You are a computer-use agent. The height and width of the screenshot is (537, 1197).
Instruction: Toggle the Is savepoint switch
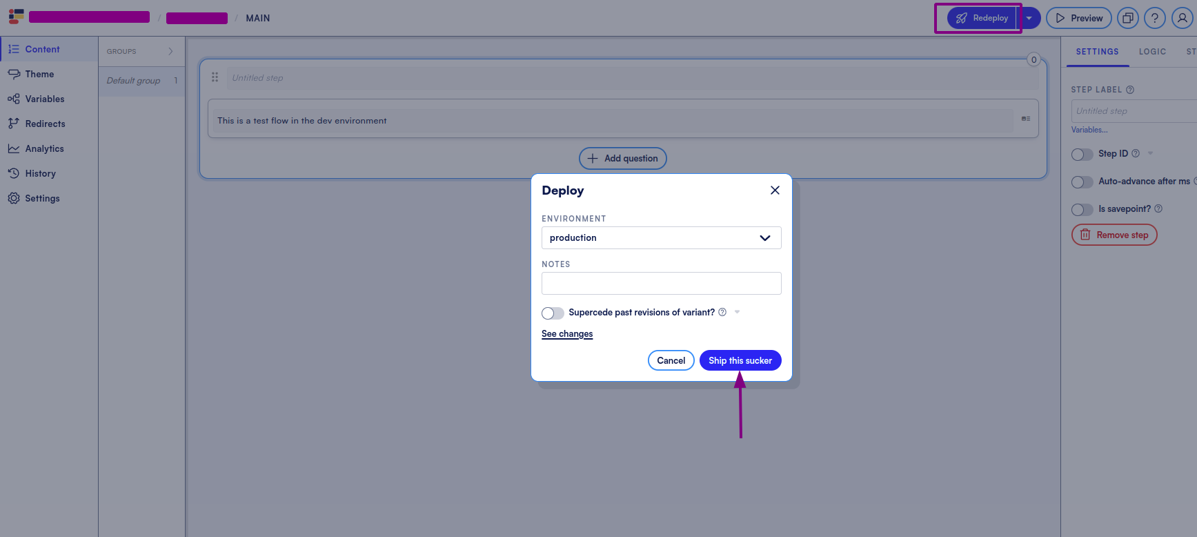(1082, 210)
